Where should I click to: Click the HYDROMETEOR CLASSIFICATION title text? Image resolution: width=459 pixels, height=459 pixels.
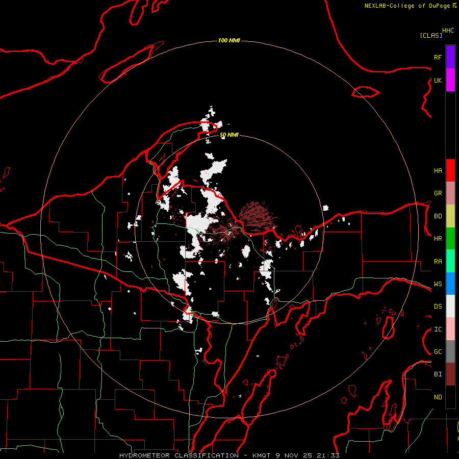point(179,455)
